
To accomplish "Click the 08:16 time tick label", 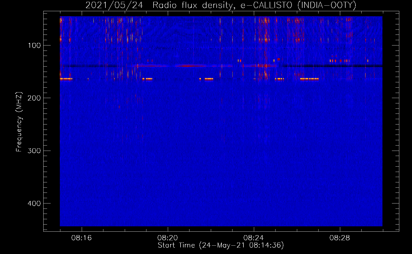I will [81, 238].
